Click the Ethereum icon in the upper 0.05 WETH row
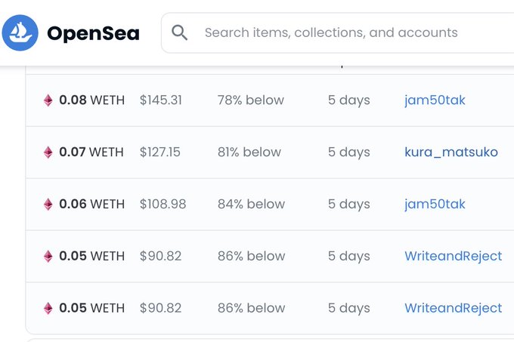514x342 pixels. tap(48, 256)
